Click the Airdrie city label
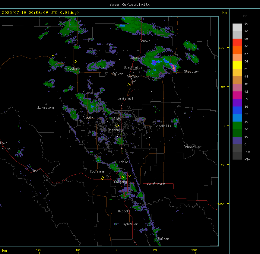This screenshot has height=254, width=260. pyautogui.click(x=122, y=162)
